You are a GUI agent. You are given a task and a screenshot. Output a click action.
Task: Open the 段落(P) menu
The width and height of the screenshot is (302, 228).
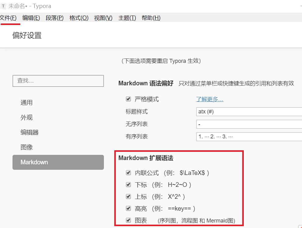55,18
